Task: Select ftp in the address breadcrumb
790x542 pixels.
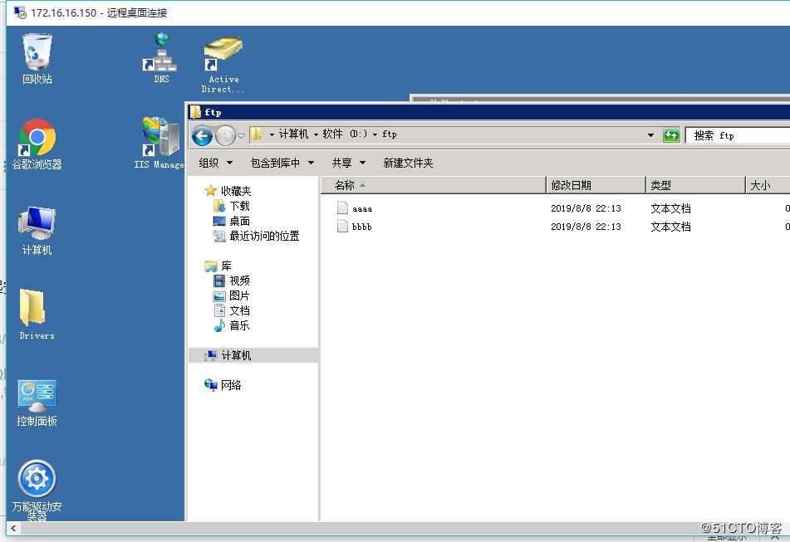Action: pos(389,134)
